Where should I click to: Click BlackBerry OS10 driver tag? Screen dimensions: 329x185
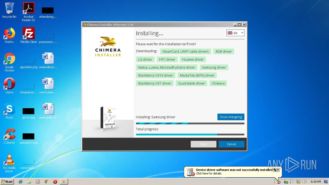(156, 75)
